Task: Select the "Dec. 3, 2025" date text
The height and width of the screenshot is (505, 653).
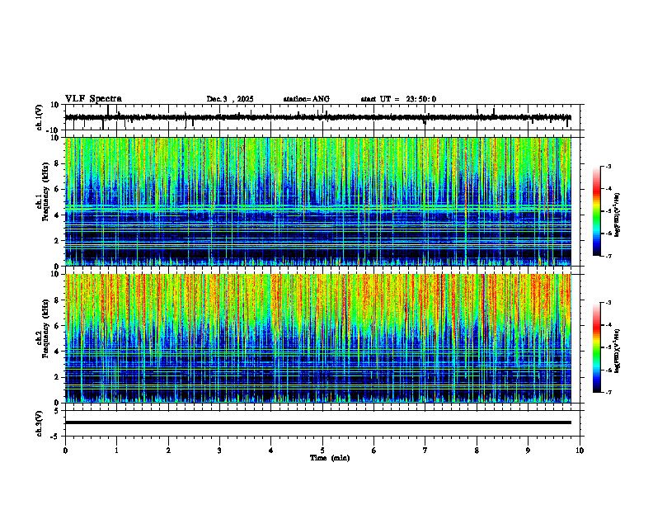Action: point(230,99)
